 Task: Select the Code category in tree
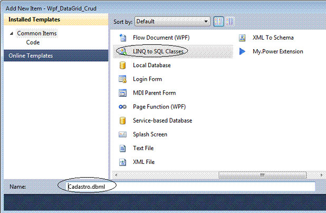(x=33, y=42)
